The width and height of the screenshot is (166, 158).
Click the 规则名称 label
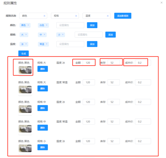(11, 16)
